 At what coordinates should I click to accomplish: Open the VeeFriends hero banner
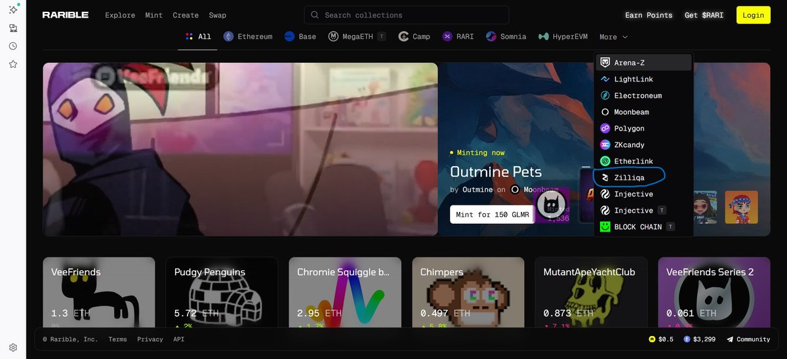(240, 149)
